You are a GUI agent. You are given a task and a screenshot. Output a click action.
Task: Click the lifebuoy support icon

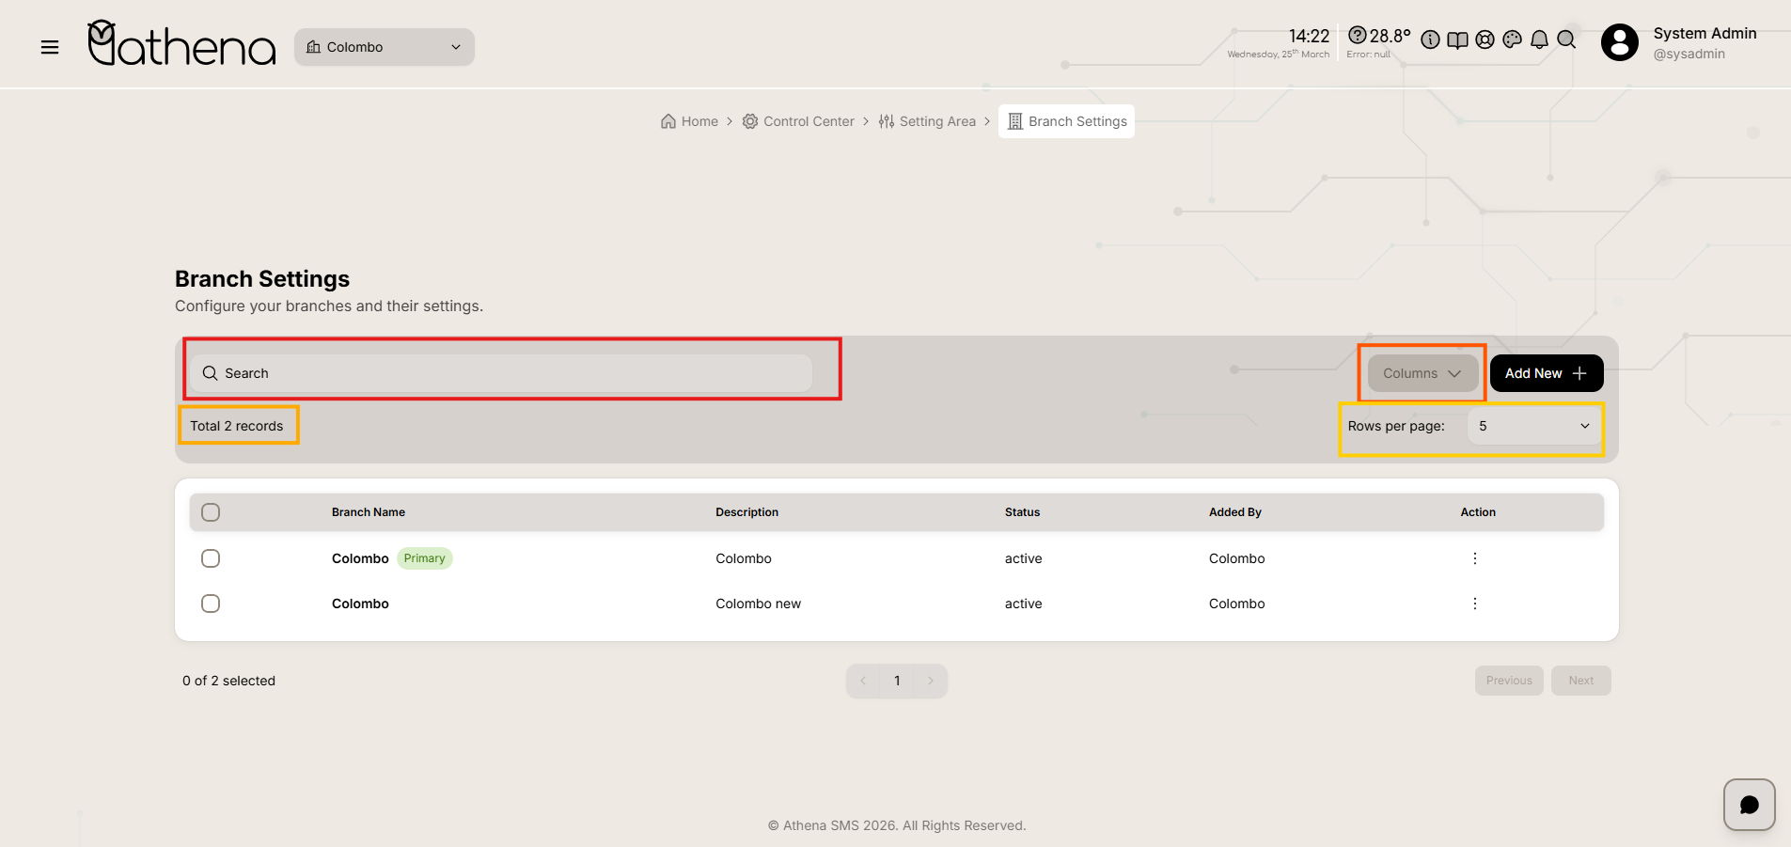[x=1485, y=39]
